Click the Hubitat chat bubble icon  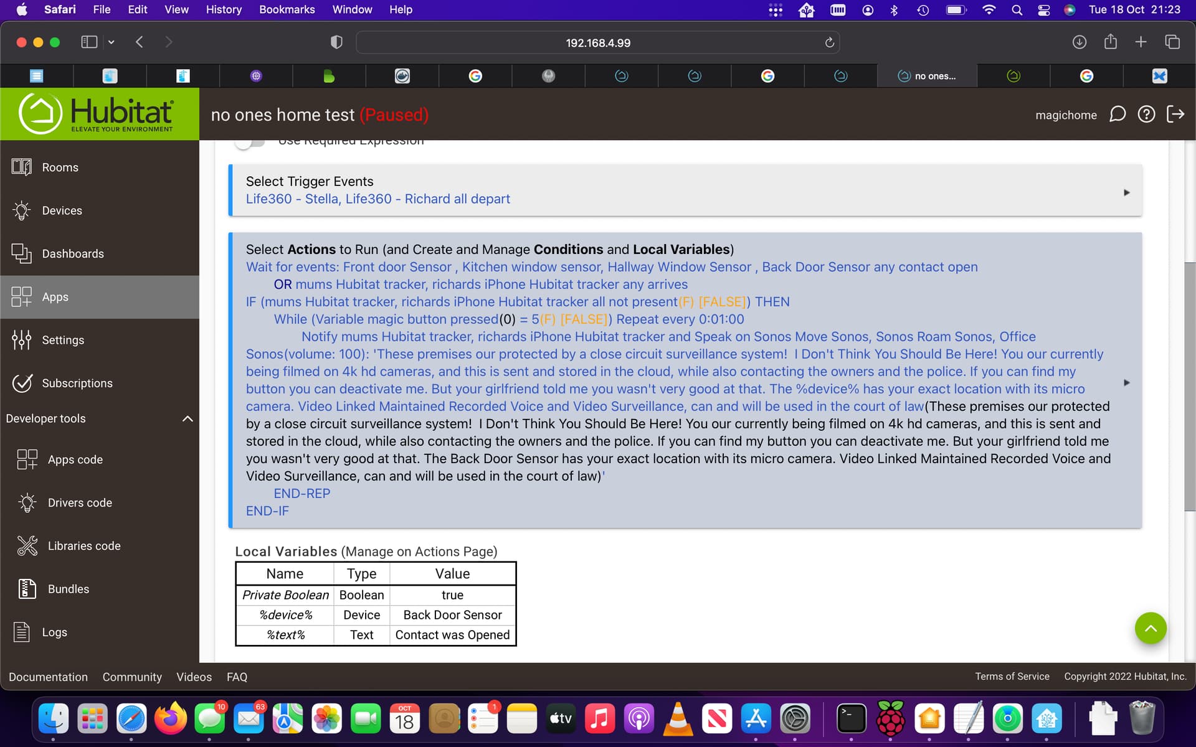point(1117,115)
